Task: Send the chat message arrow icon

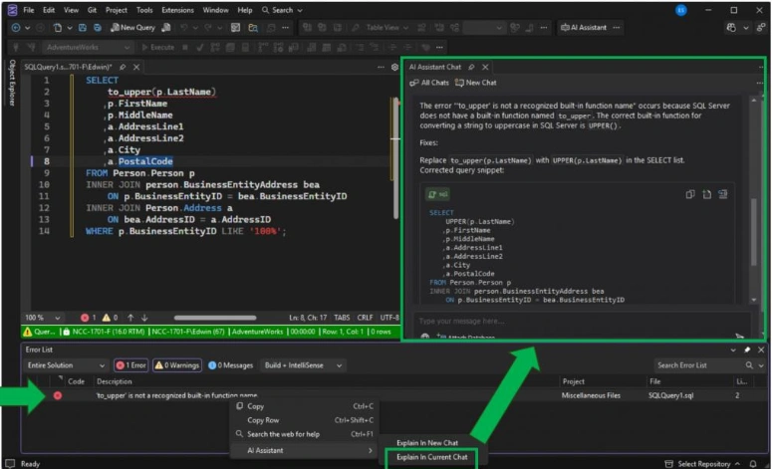Action: pyautogui.click(x=739, y=337)
